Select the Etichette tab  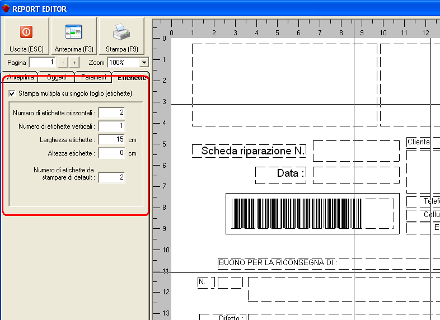(x=132, y=78)
